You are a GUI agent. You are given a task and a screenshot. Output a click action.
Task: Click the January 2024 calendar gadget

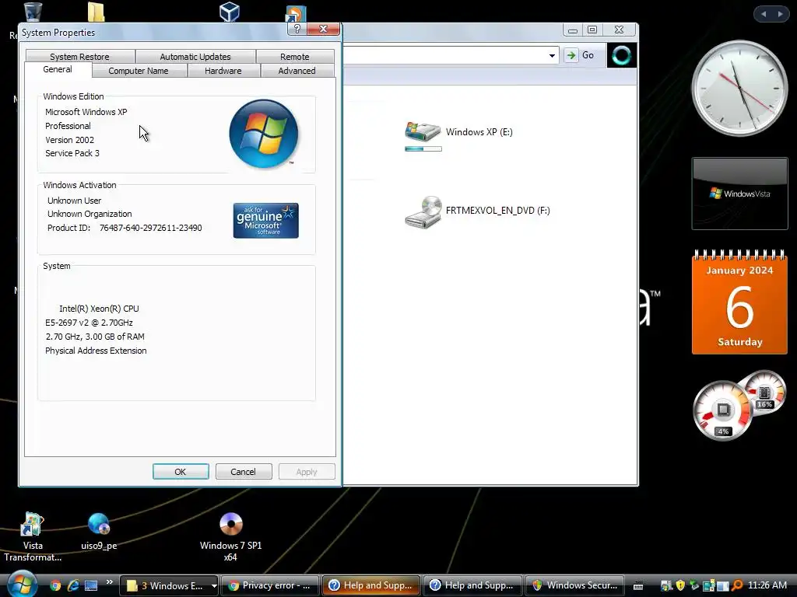(739, 302)
